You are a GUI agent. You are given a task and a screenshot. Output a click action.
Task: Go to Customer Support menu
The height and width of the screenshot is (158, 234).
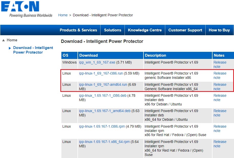185,30
